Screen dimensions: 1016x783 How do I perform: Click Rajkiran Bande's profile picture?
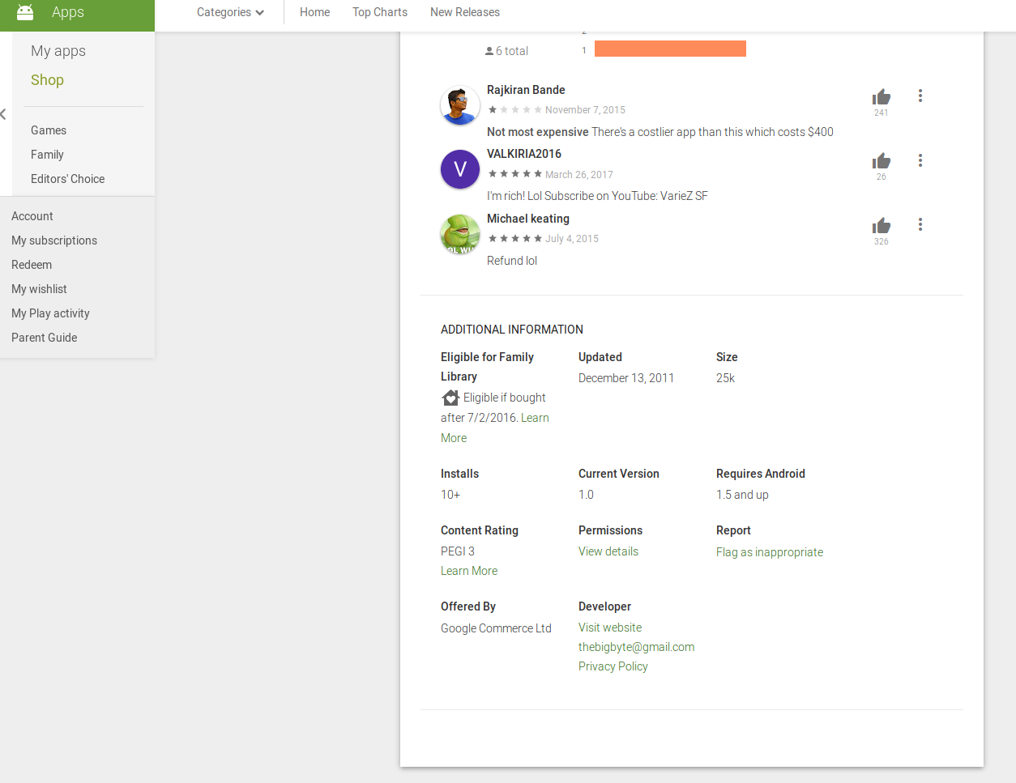coord(459,105)
